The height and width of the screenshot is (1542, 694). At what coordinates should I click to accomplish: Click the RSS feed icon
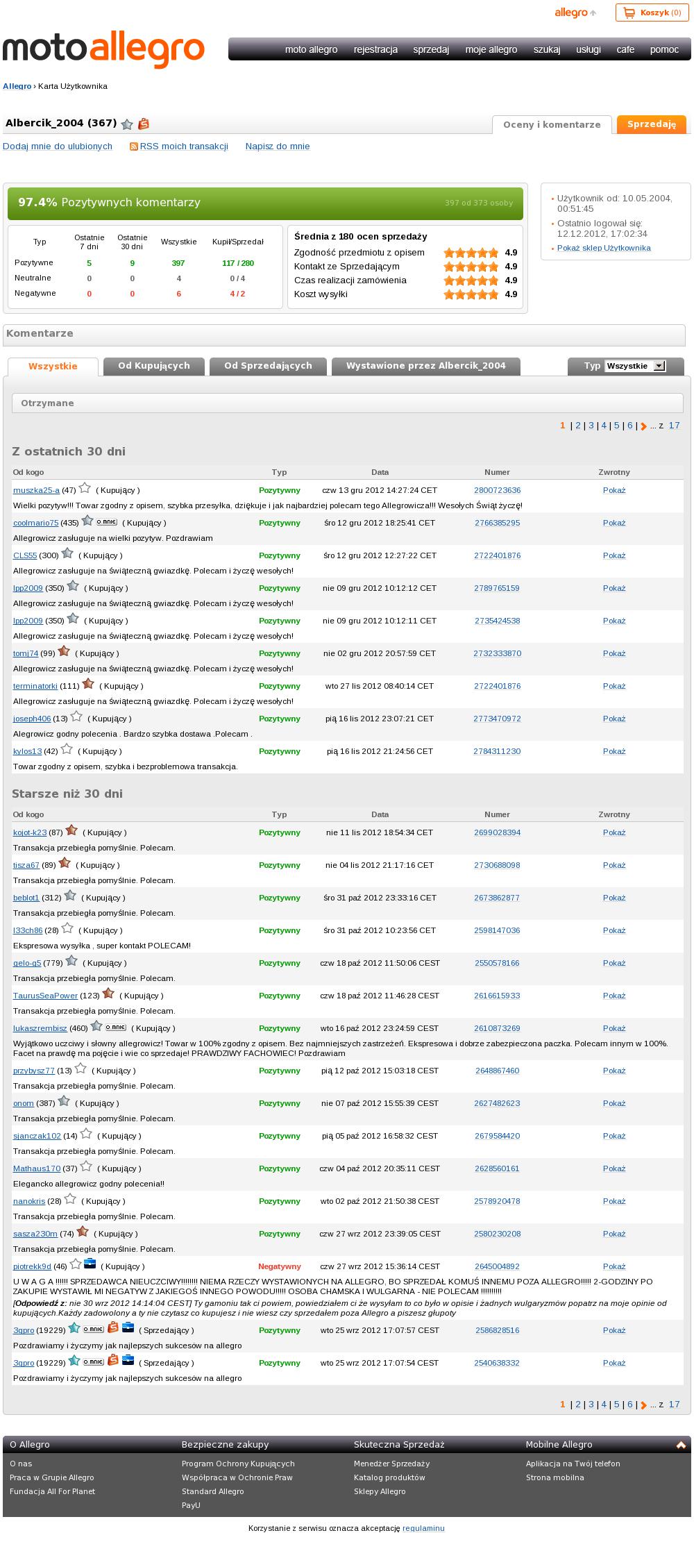(x=134, y=146)
